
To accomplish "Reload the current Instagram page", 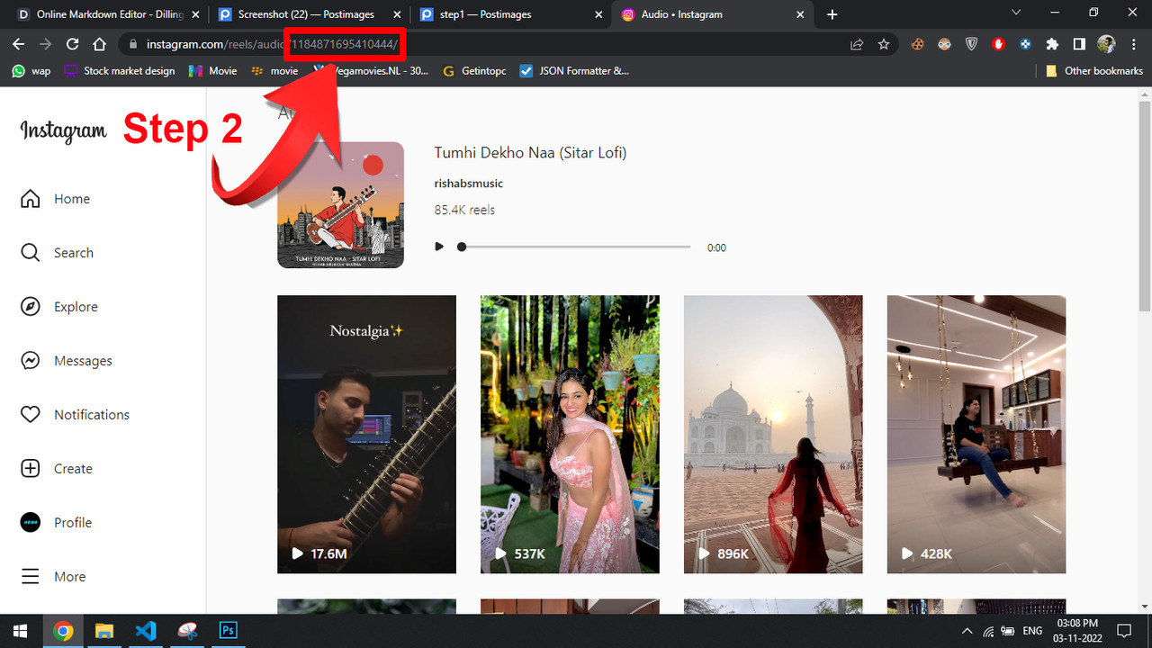I will (73, 44).
